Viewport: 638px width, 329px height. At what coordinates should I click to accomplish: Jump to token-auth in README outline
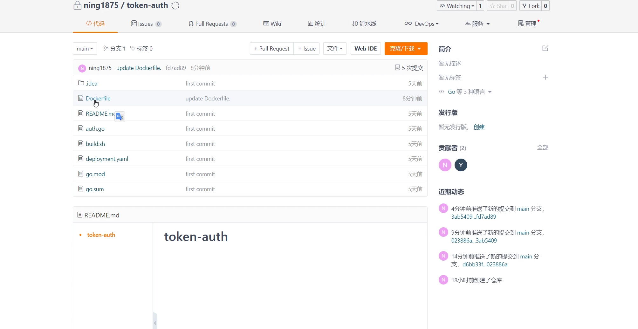[101, 235]
